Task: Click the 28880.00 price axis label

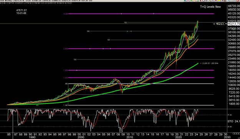Action: [x=234, y=47]
